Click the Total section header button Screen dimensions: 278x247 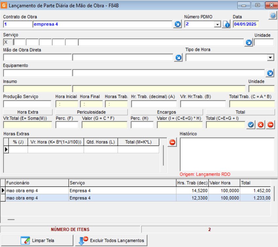(x=240, y=112)
